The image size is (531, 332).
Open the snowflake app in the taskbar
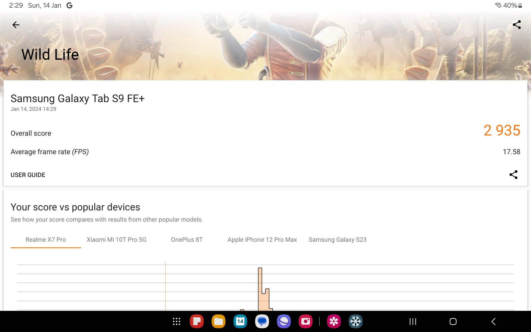(355, 321)
